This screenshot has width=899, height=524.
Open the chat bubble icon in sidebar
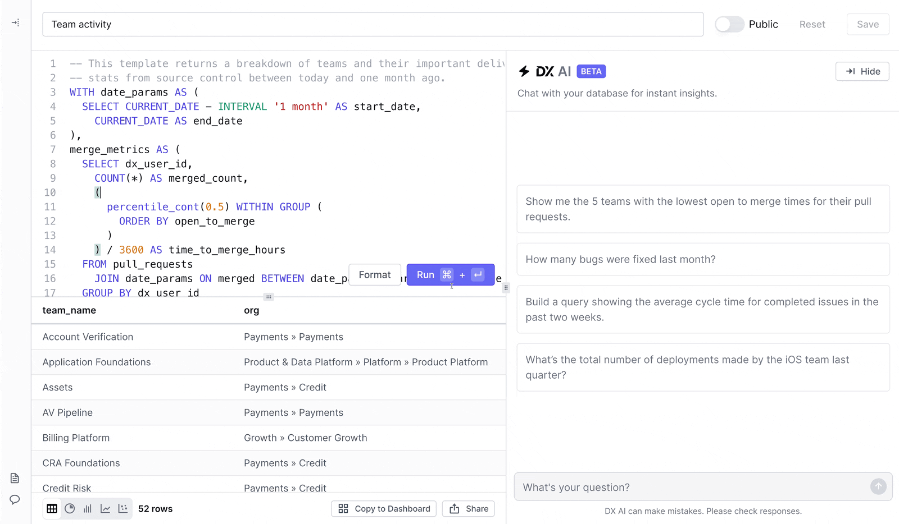(x=15, y=499)
